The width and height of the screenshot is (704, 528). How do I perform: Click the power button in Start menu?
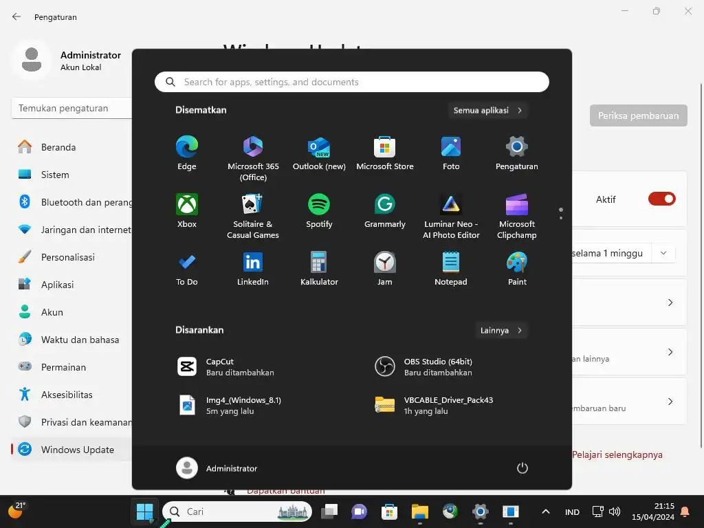tap(522, 468)
